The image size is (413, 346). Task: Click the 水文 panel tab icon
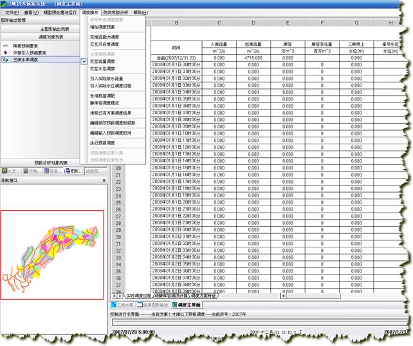click(5, 171)
